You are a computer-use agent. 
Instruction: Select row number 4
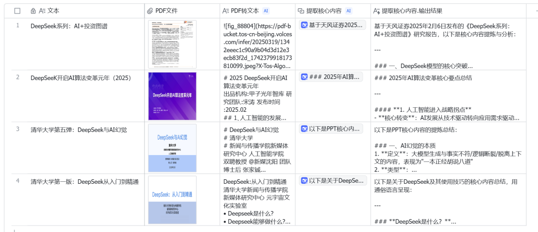click(x=18, y=181)
